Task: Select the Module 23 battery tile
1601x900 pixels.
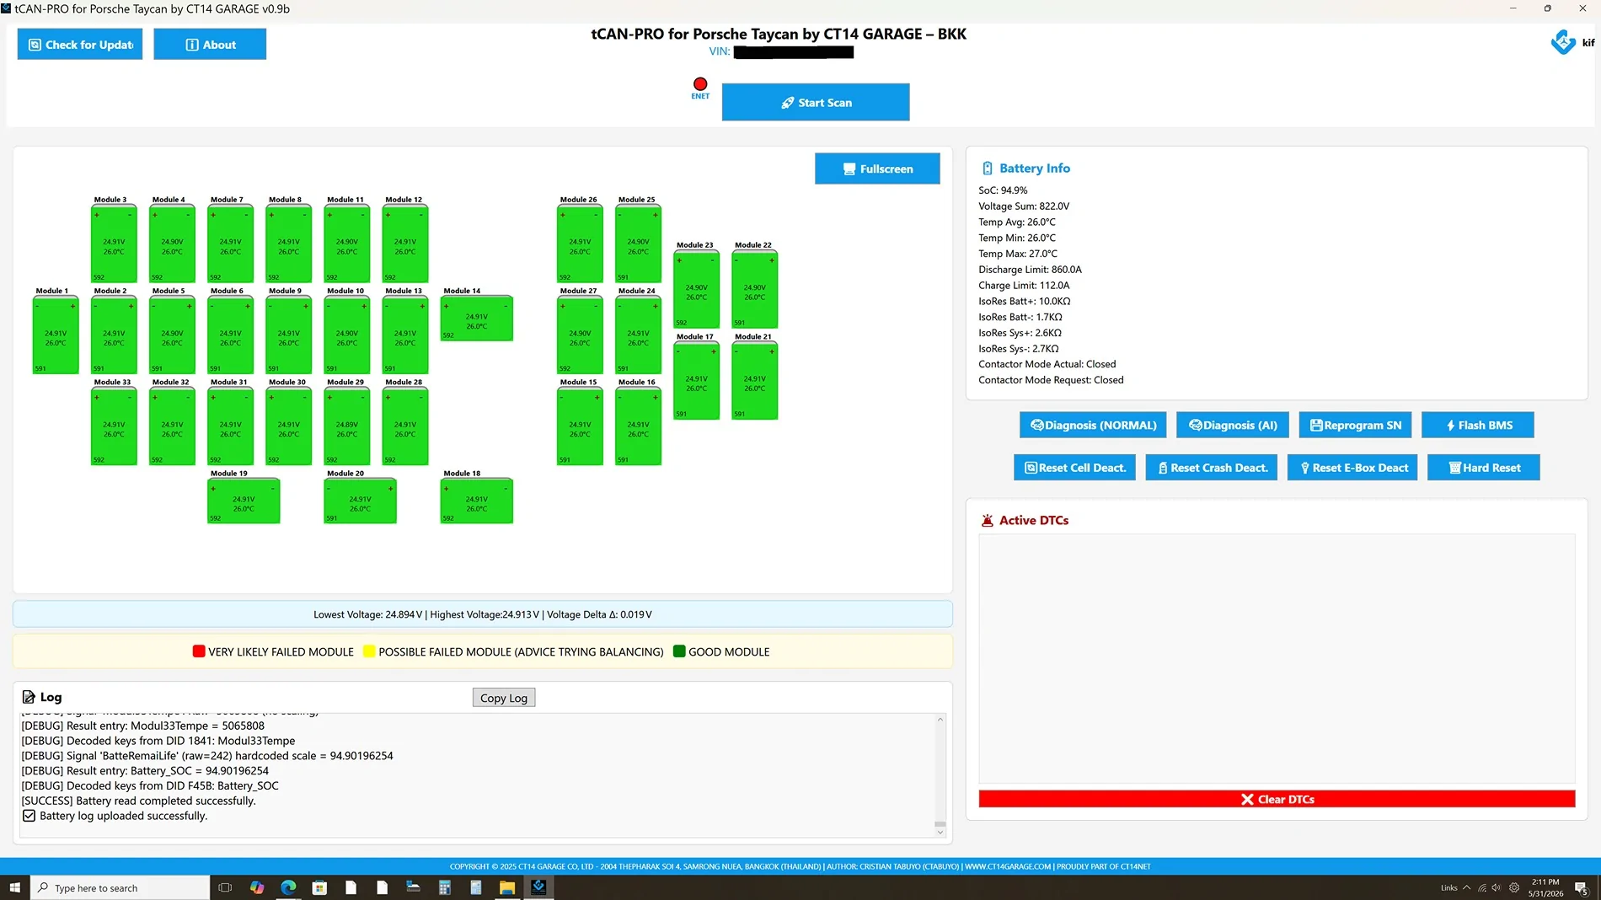Action: (x=696, y=289)
